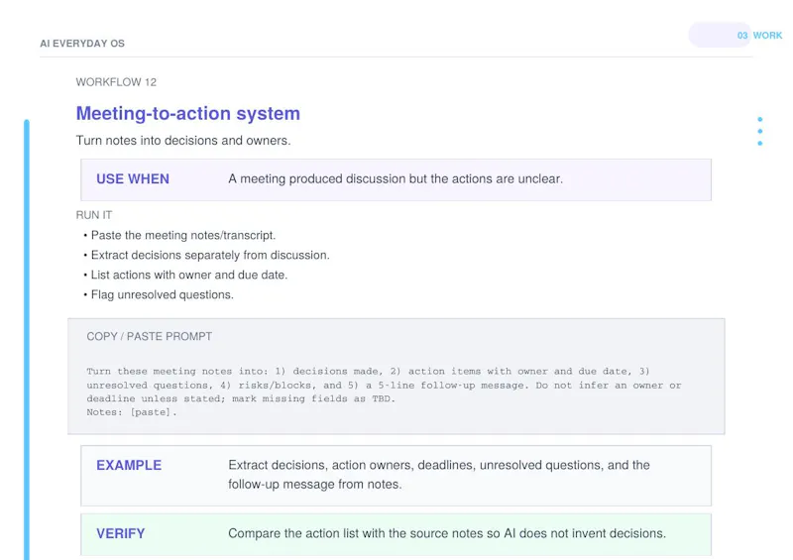Click "Extract decisions separately from discussion." bullet
The width and height of the screenshot is (793, 560).
210,255
